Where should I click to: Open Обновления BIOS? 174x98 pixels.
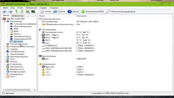click(x=92, y=11)
